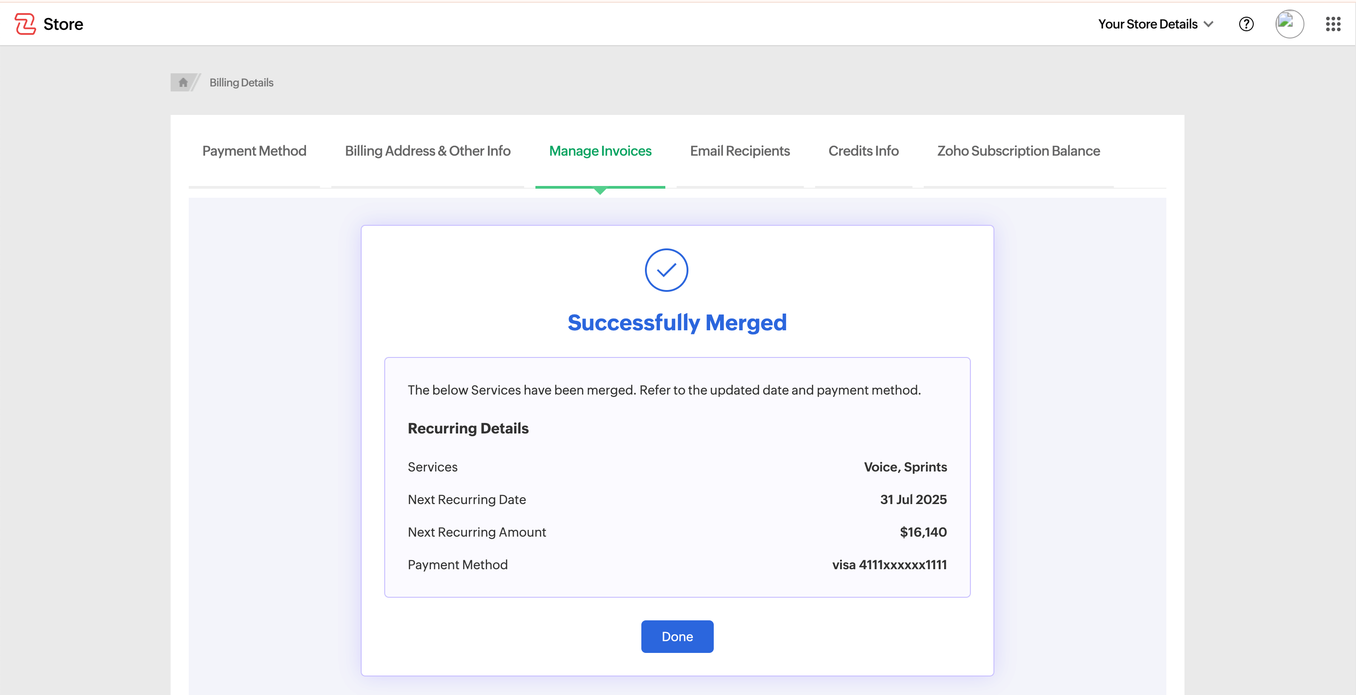The image size is (1356, 695).
Task: Click the Billing Details breadcrumb link
Action: (x=241, y=83)
